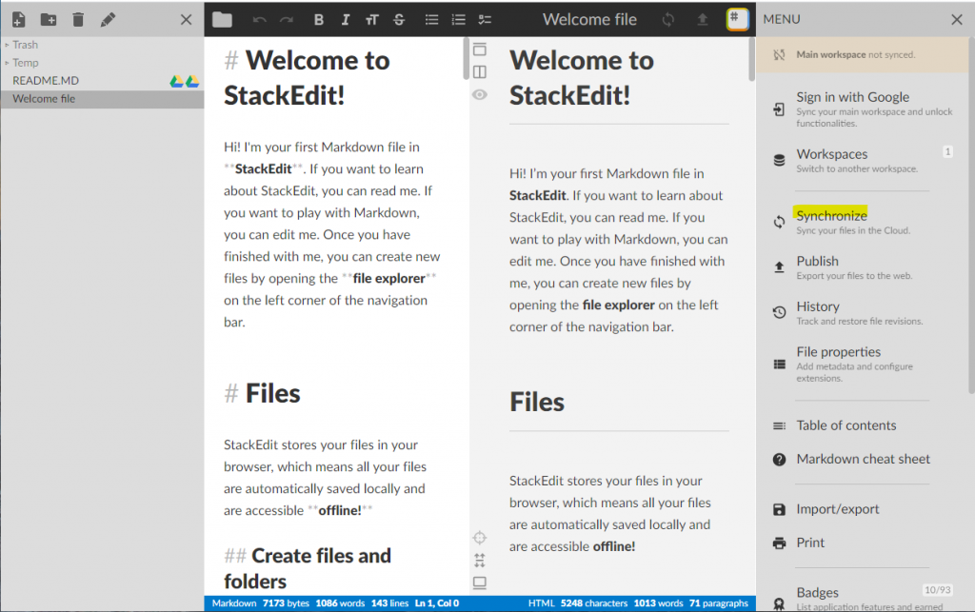Click the 71 paragraphs statistic
This screenshot has height=612, width=975.
[x=719, y=603]
